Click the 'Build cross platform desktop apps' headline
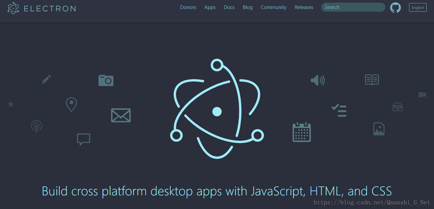Viewport: 434px width, 209px height. pyautogui.click(x=217, y=191)
